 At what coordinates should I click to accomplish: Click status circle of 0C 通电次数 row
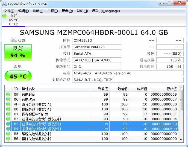pos(8,99)
